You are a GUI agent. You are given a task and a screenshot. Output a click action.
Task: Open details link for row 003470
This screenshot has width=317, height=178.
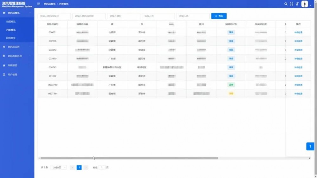coord(298,59)
